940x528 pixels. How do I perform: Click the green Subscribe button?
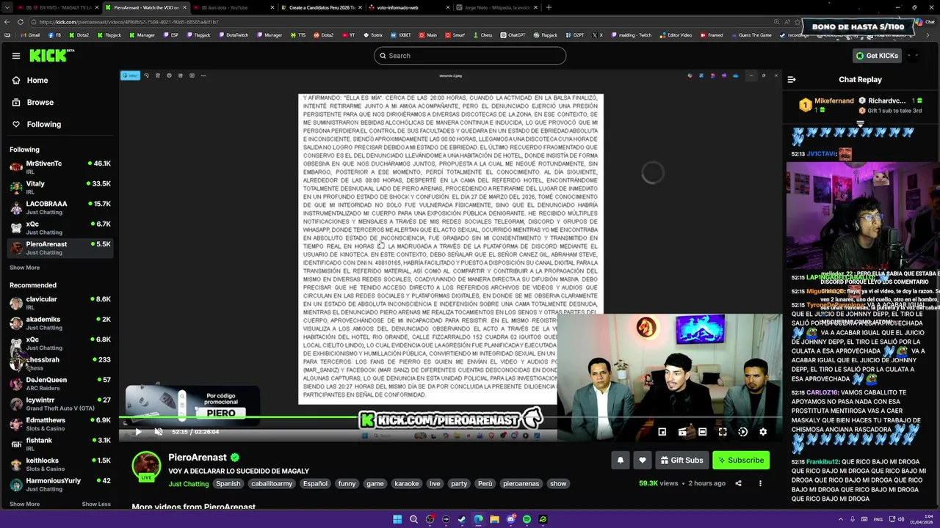[x=741, y=460]
